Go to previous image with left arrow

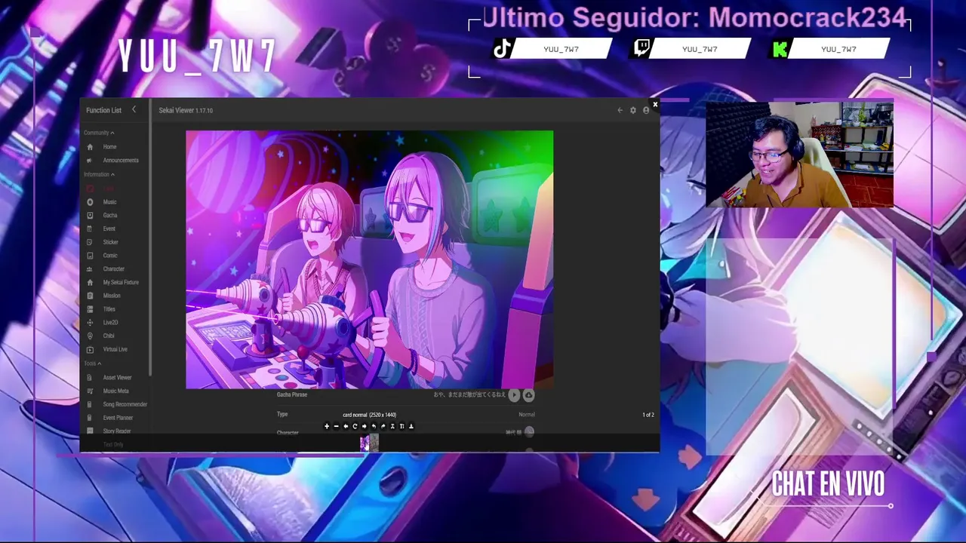(346, 426)
